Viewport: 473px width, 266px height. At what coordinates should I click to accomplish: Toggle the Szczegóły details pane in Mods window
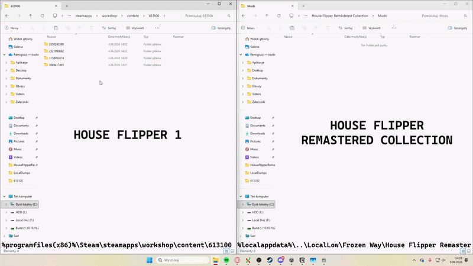click(x=458, y=28)
